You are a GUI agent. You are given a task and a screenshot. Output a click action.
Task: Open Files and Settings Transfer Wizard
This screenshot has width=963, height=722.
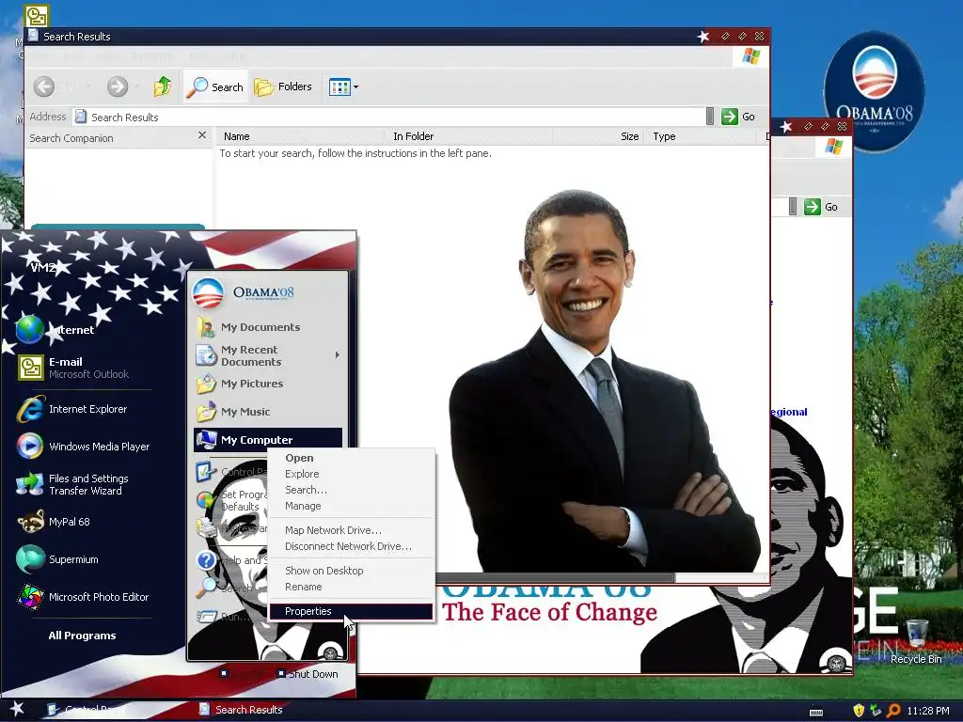pos(87,484)
